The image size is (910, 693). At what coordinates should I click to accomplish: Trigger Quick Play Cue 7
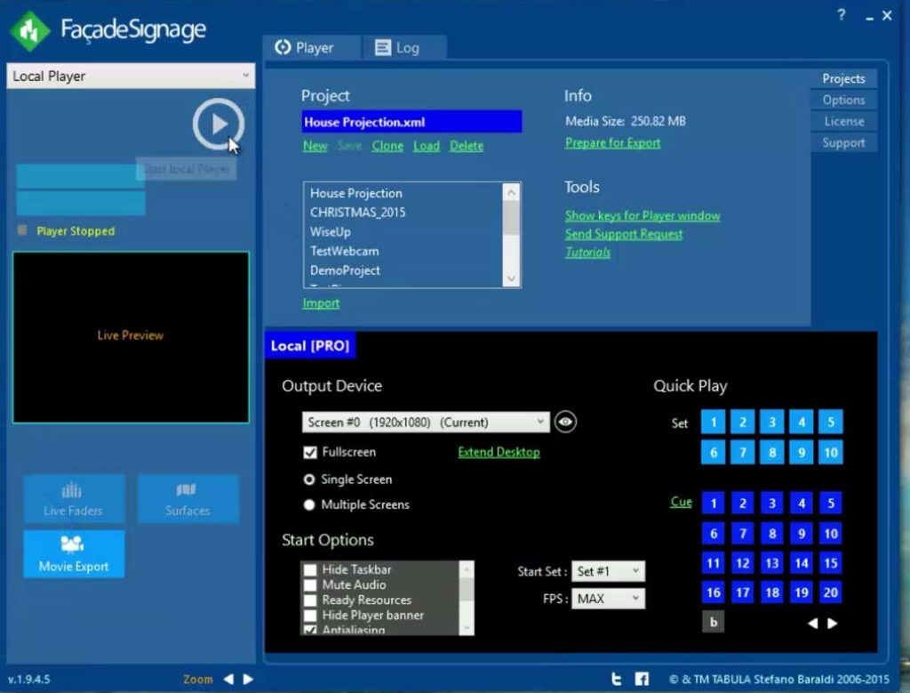(742, 533)
